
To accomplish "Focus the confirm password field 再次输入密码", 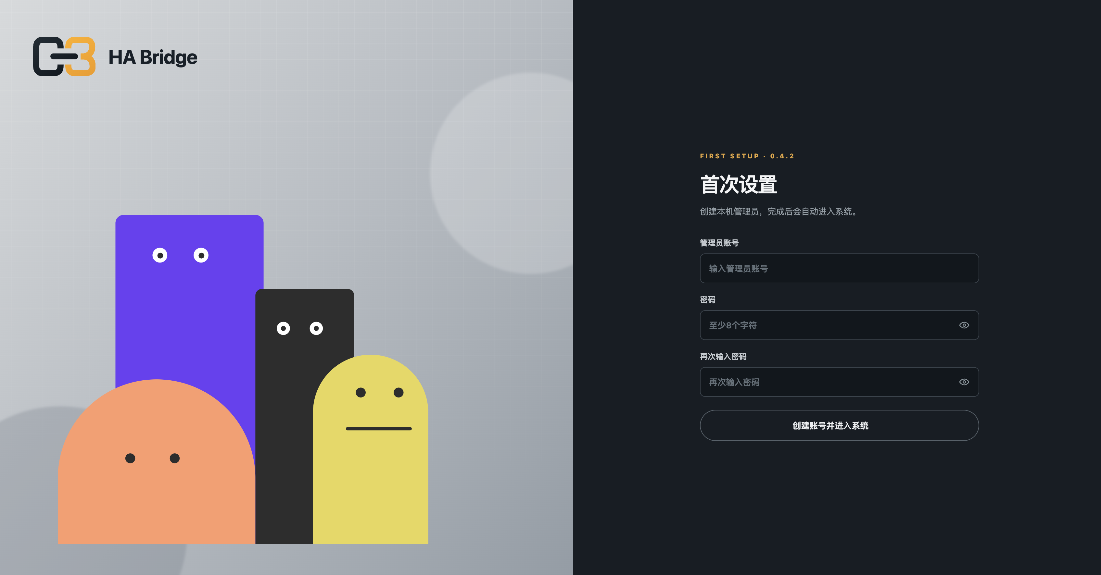I will [839, 382].
